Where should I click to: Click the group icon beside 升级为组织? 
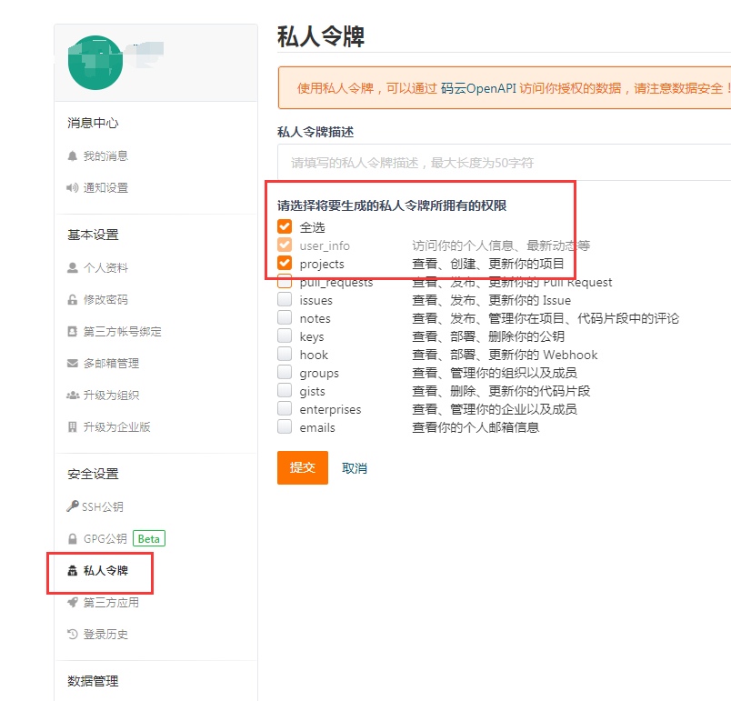(73, 396)
